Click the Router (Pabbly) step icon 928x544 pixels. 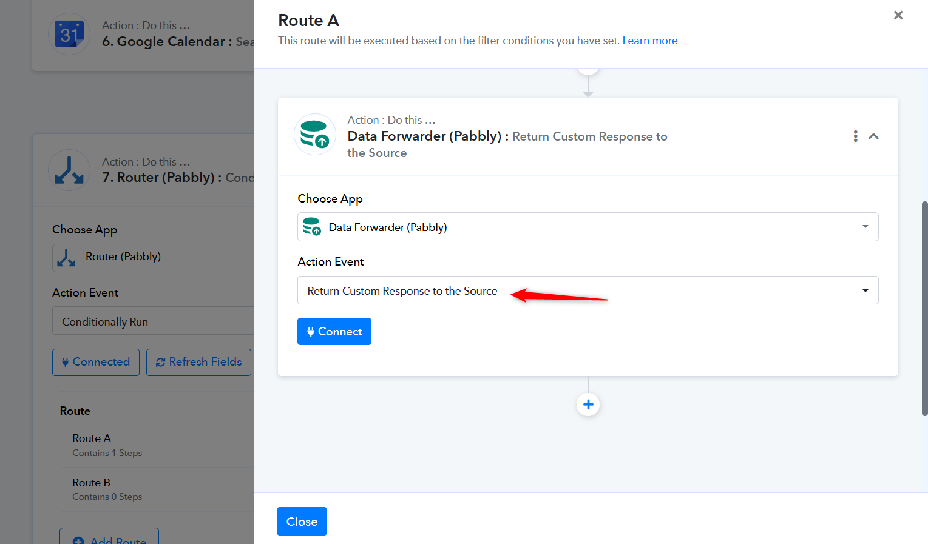[69, 170]
